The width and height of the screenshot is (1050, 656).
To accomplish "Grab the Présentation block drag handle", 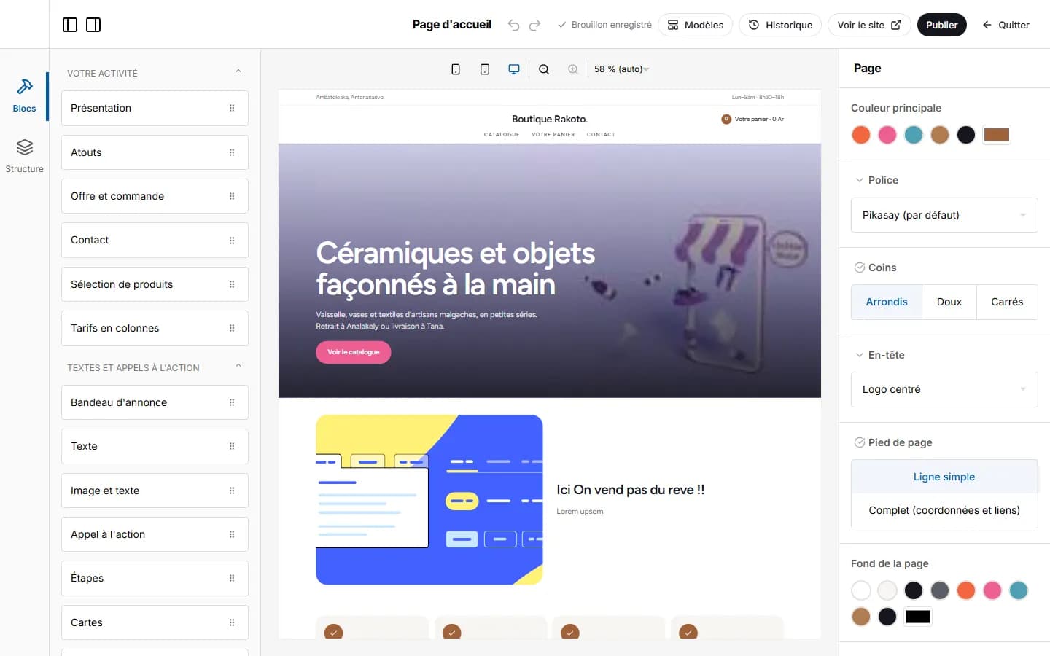I will coord(232,108).
